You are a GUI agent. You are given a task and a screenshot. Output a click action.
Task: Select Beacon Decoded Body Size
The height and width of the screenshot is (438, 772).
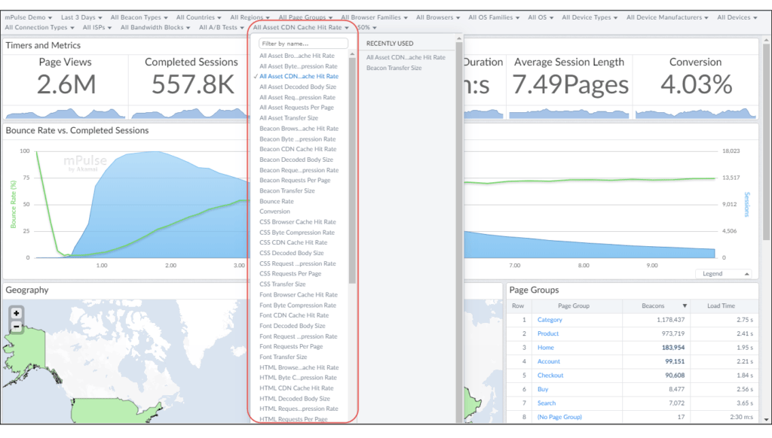pos(296,160)
